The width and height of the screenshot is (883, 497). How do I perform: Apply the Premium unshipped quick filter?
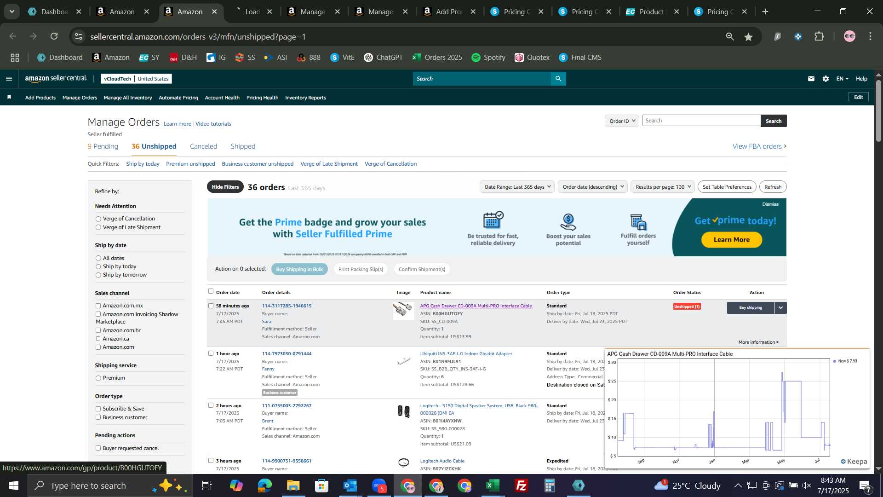coord(190,164)
